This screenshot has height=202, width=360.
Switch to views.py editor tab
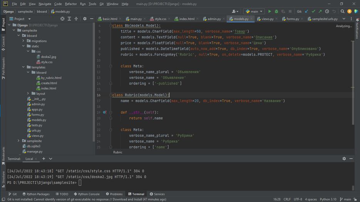[x=267, y=19]
